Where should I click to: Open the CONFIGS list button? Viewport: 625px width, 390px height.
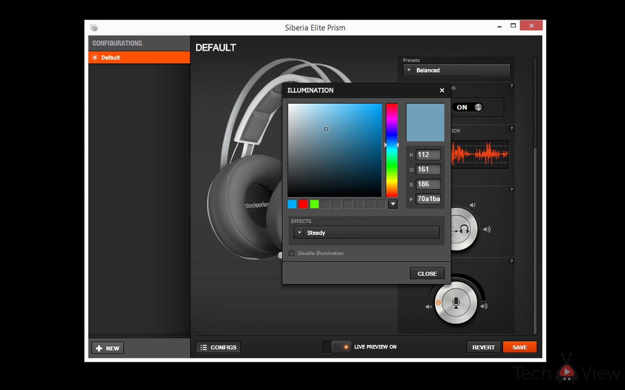coord(218,347)
